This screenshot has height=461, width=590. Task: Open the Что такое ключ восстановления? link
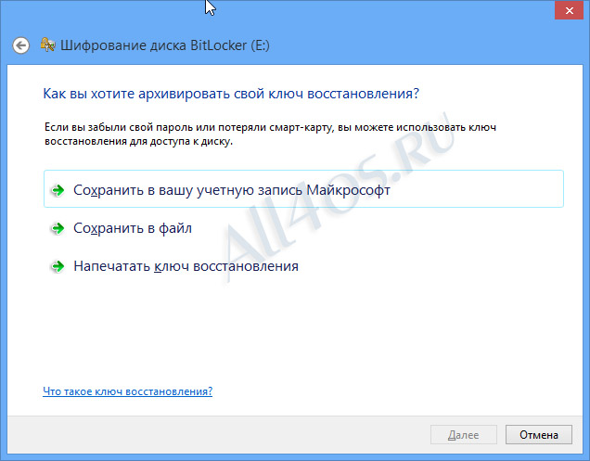coord(128,391)
